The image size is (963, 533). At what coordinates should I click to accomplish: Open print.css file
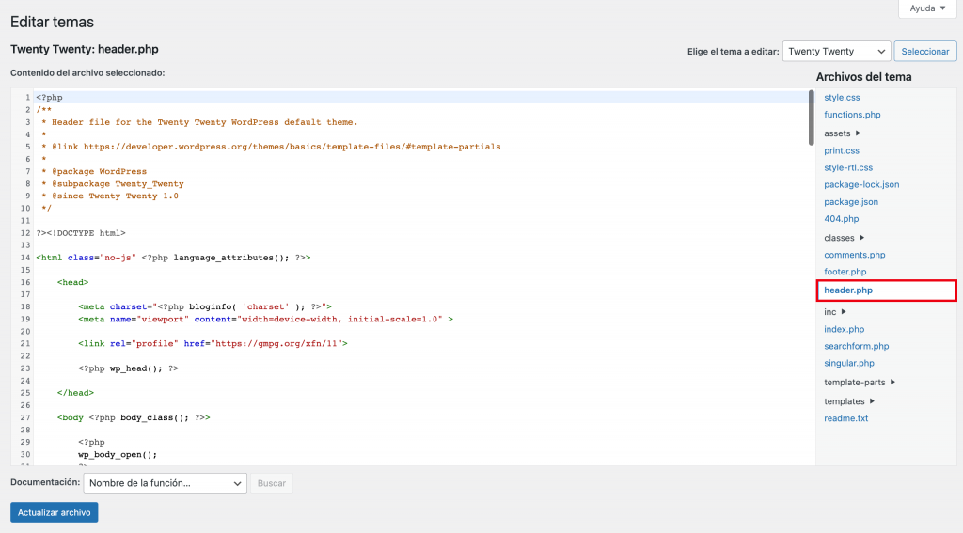[x=842, y=150]
